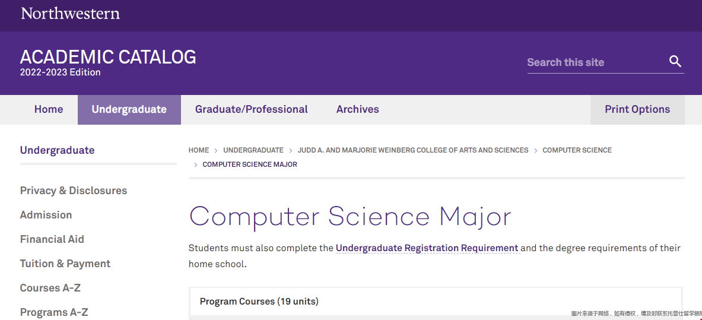Click the UNDERGRADUATE breadcrumb
This screenshot has width=702, height=320.
(x=253, y=150)
